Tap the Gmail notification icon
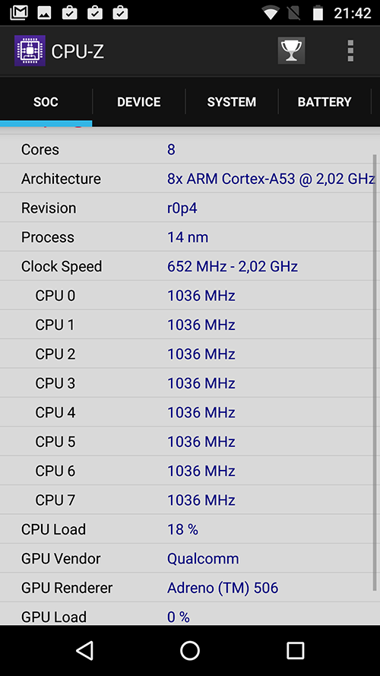 click(19, 13)
